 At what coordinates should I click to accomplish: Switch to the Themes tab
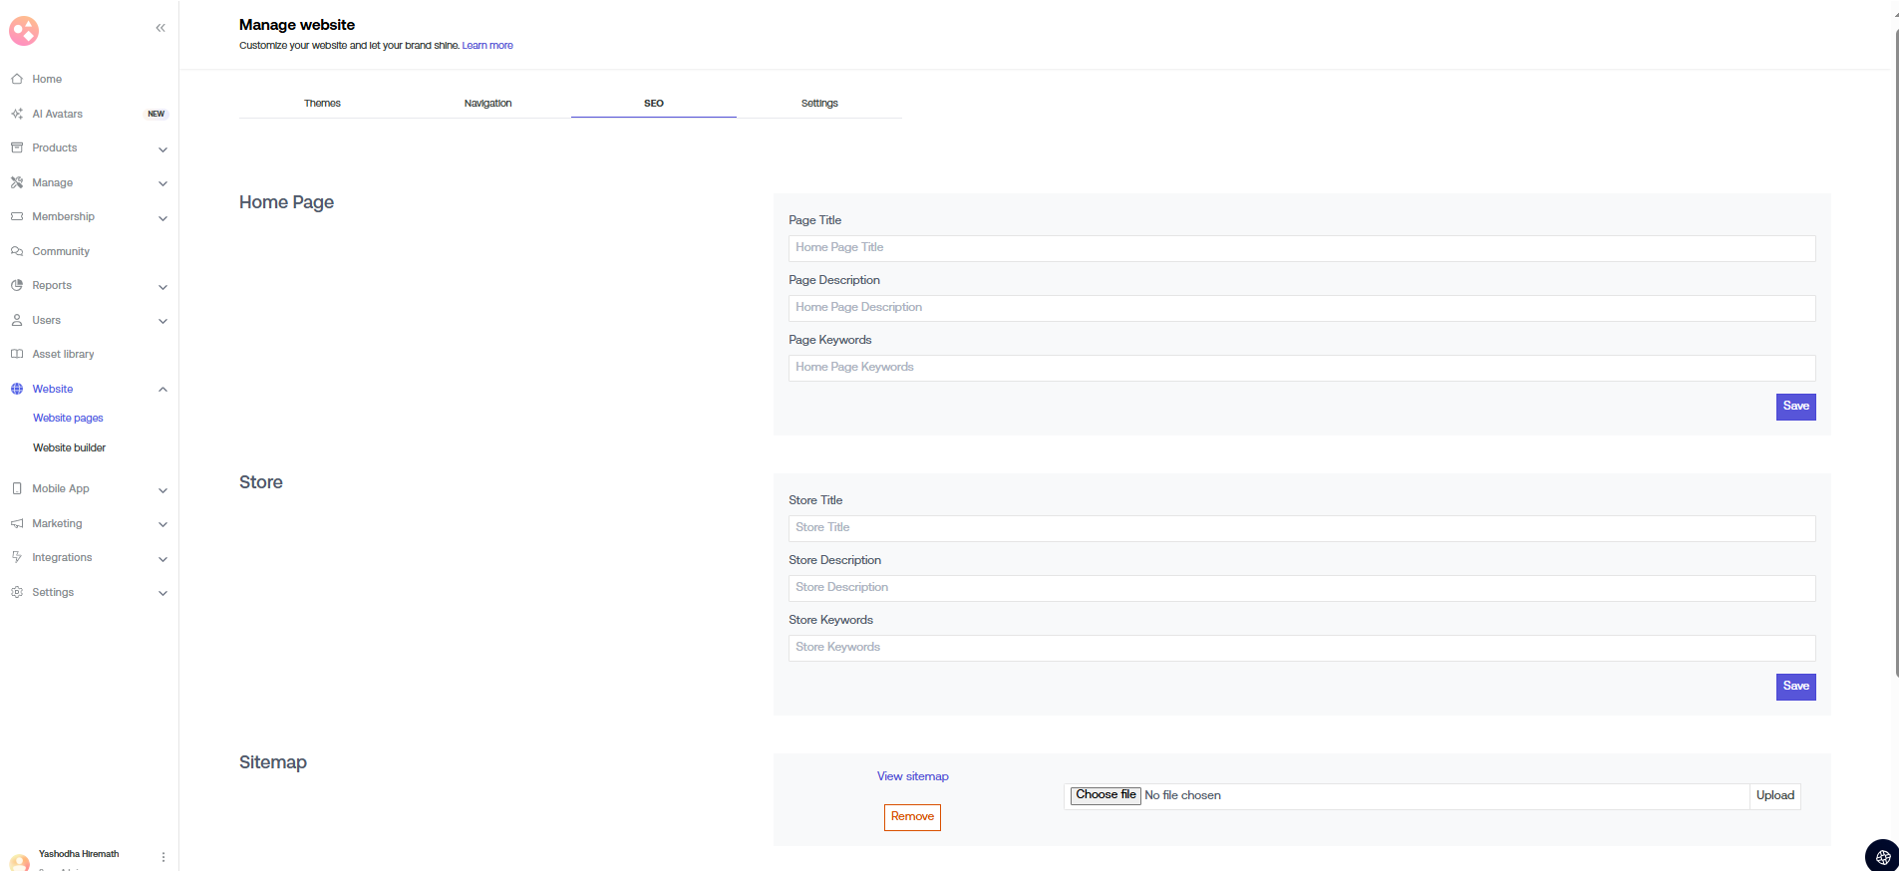pyautogui.click(x=322, y=104)
